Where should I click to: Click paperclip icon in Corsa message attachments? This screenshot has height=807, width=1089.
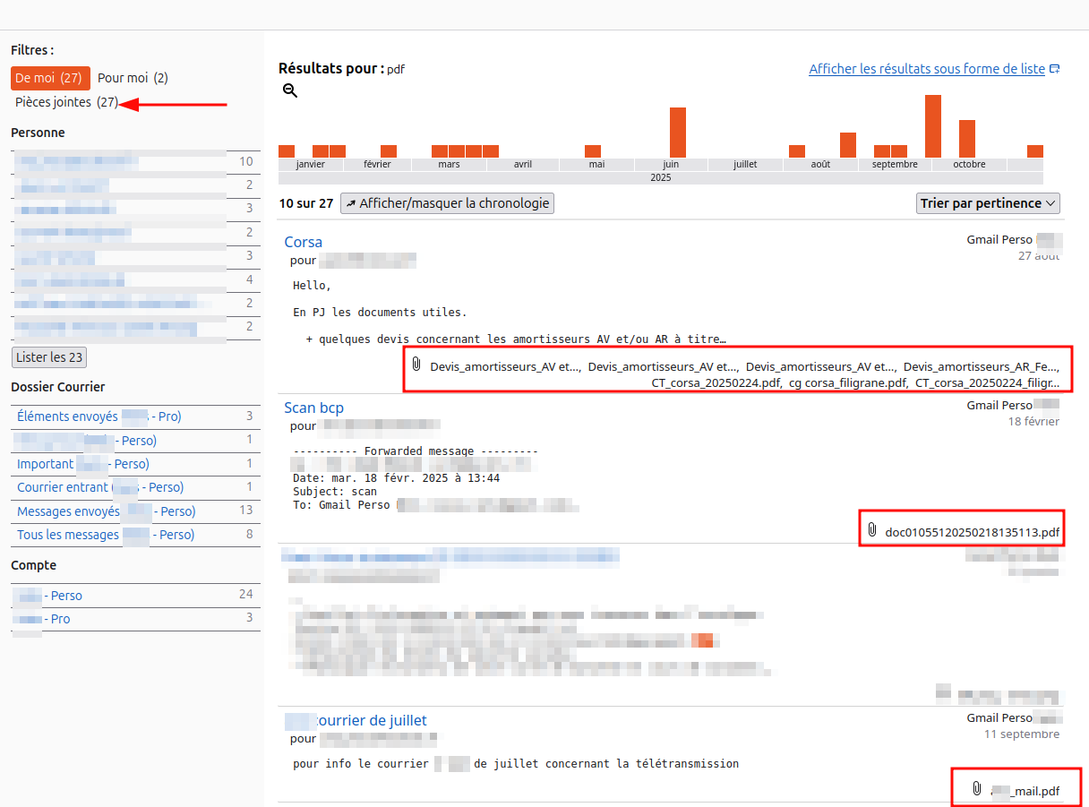[x=416, y=365]
